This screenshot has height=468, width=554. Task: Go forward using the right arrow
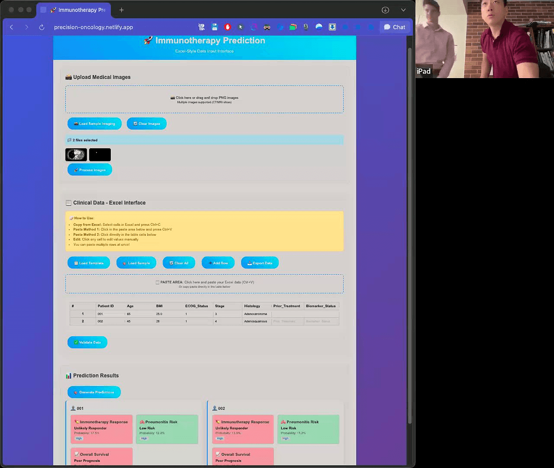(26, 27)
